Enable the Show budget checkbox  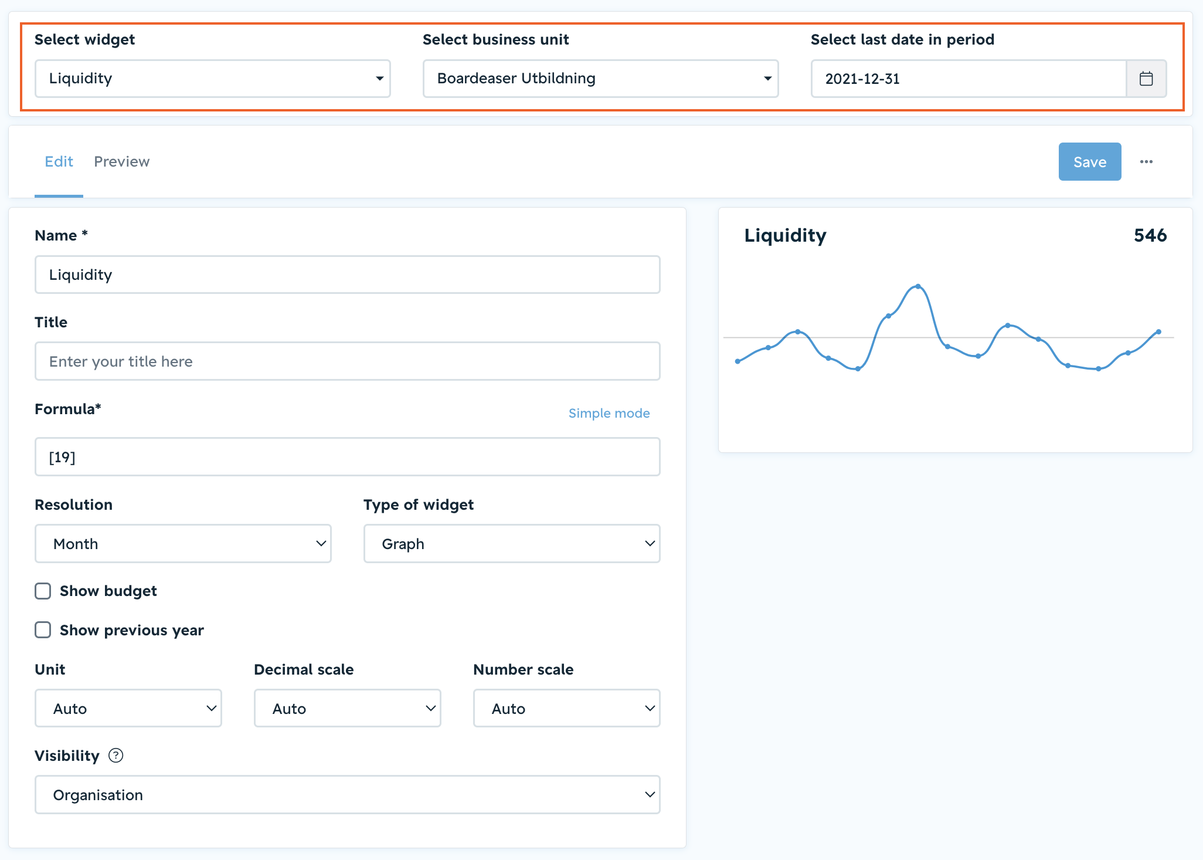point(43,591)
